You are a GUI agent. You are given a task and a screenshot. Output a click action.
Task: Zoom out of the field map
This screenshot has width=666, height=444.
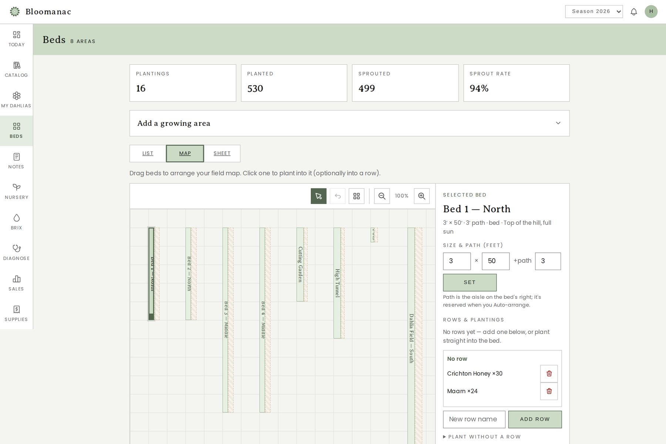[382, 196]
